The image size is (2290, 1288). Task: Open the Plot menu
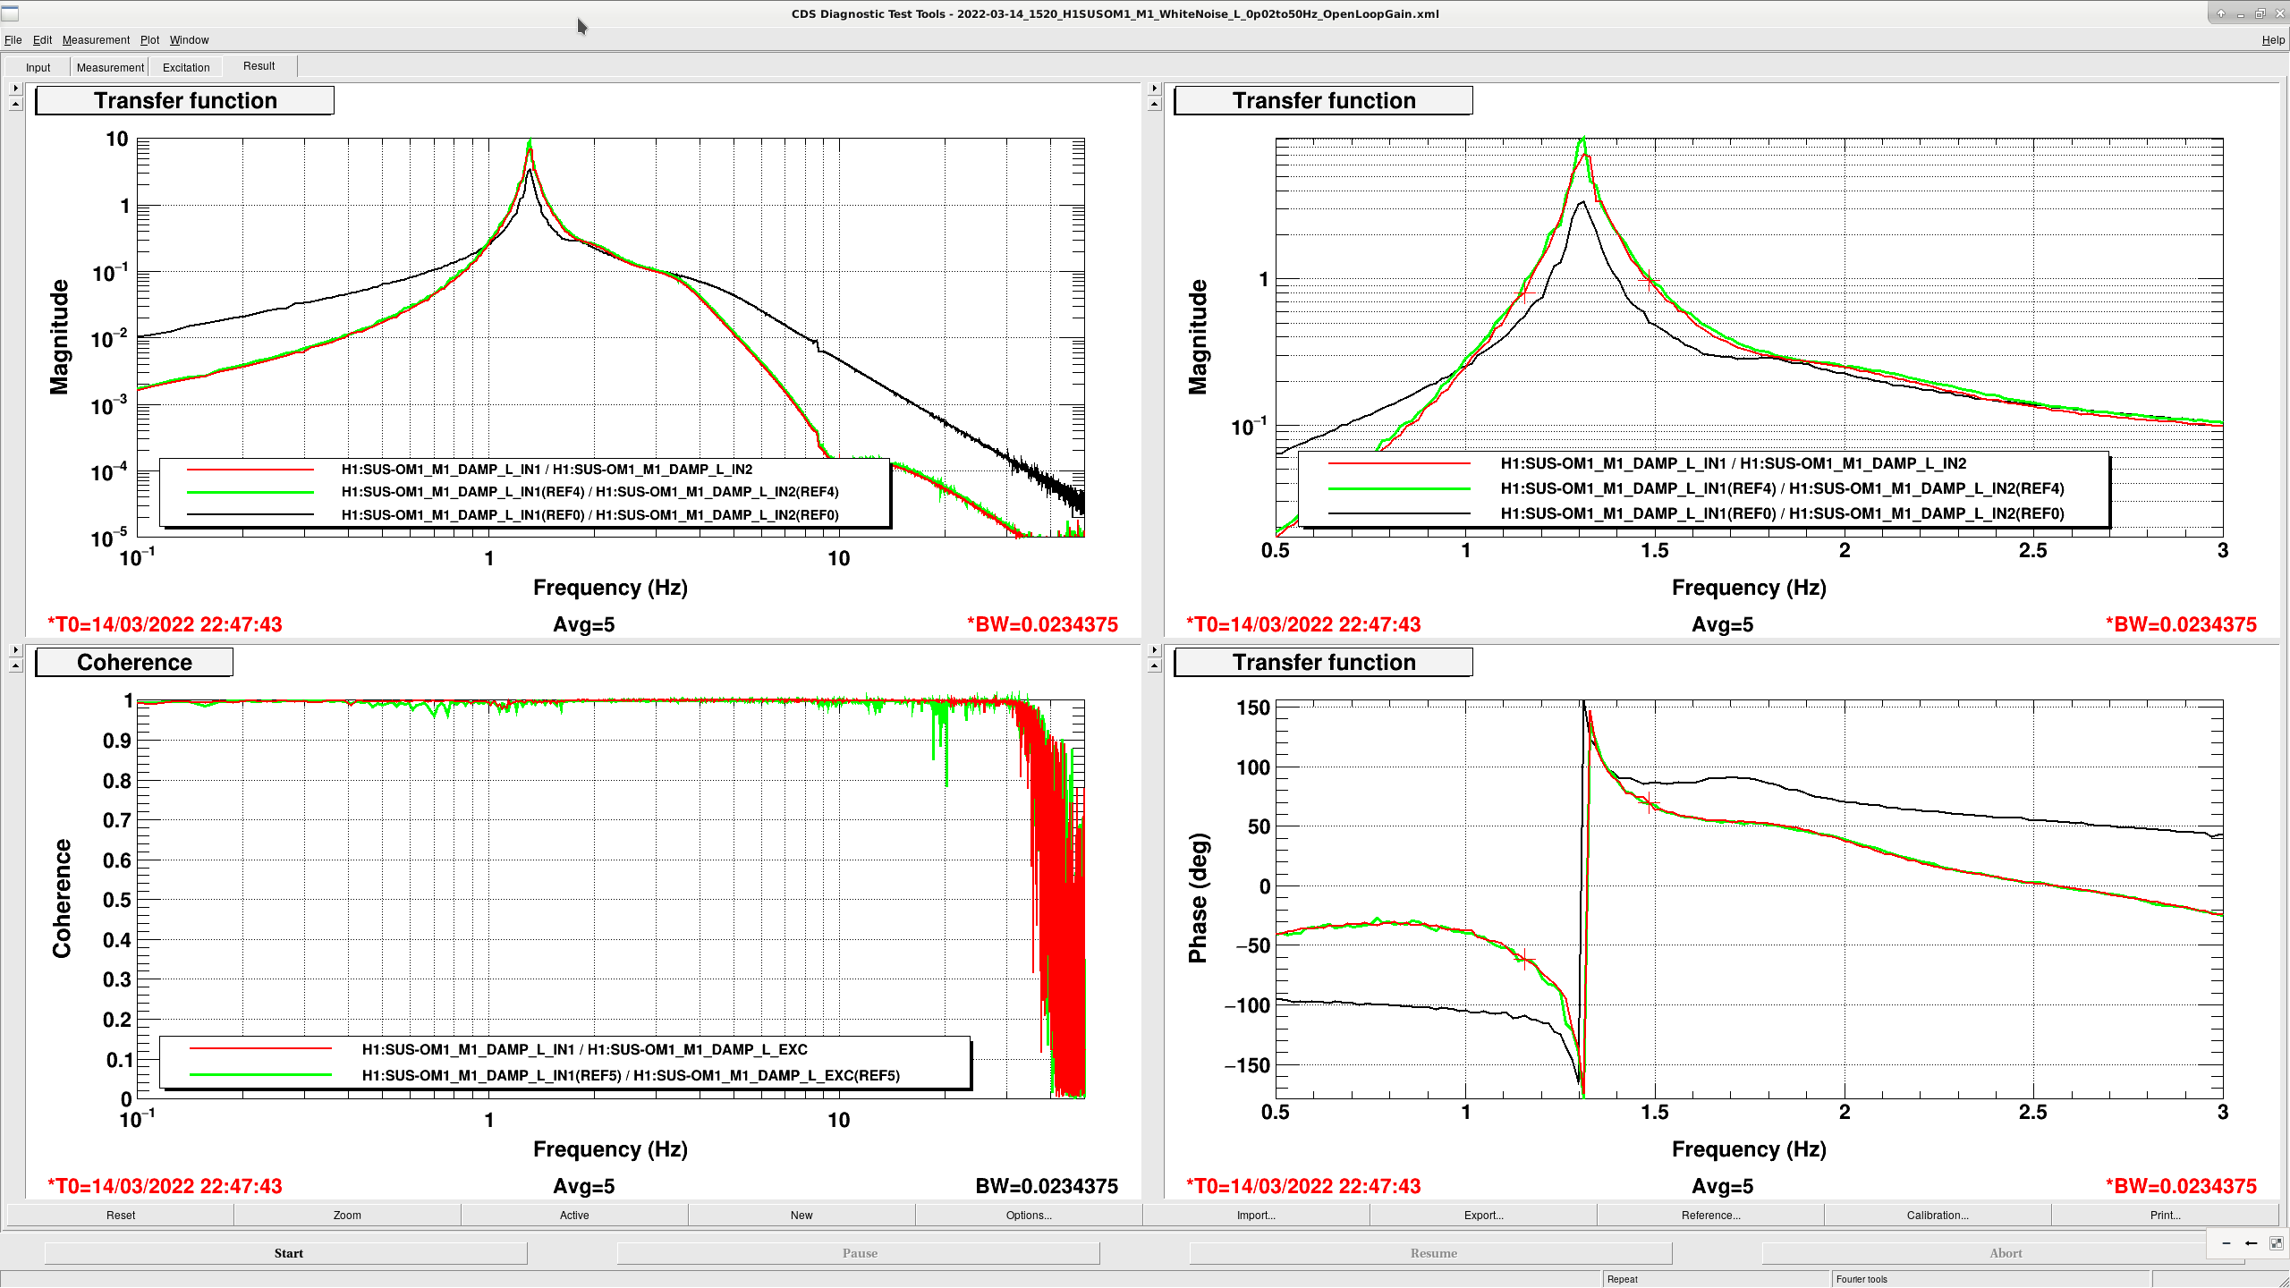(149, 40)
